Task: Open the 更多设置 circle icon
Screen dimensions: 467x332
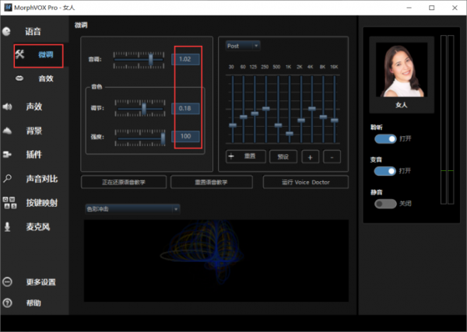Action: tap(7, 281)
